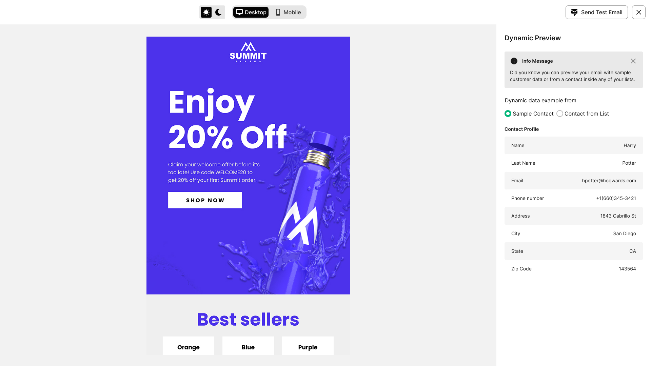Choose Contact from List radio option
Viewport: 651px width, 366px height.
coord(560,114)
